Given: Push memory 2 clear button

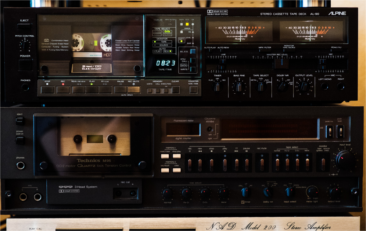Looking at the screenshot, I should 177,170.
